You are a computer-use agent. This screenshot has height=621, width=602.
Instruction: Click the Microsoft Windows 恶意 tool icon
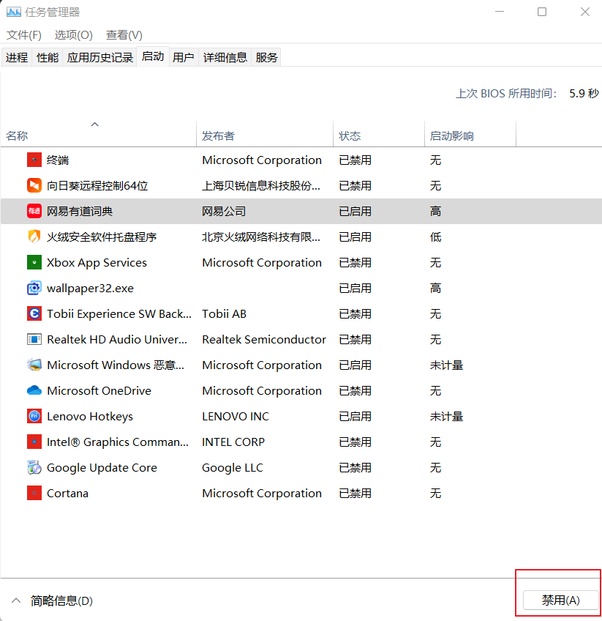click(34, 365)
